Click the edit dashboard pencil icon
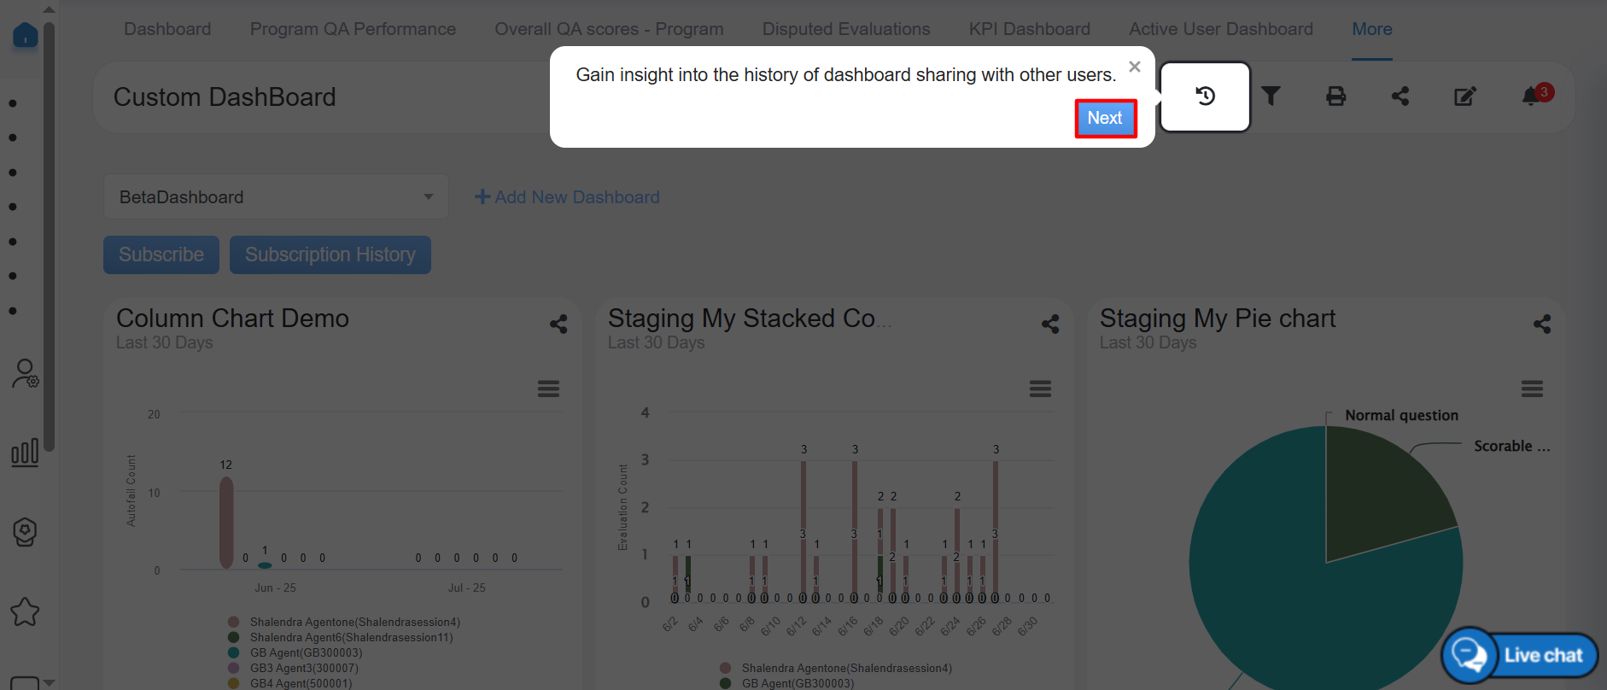 [x=1465, y=96]
